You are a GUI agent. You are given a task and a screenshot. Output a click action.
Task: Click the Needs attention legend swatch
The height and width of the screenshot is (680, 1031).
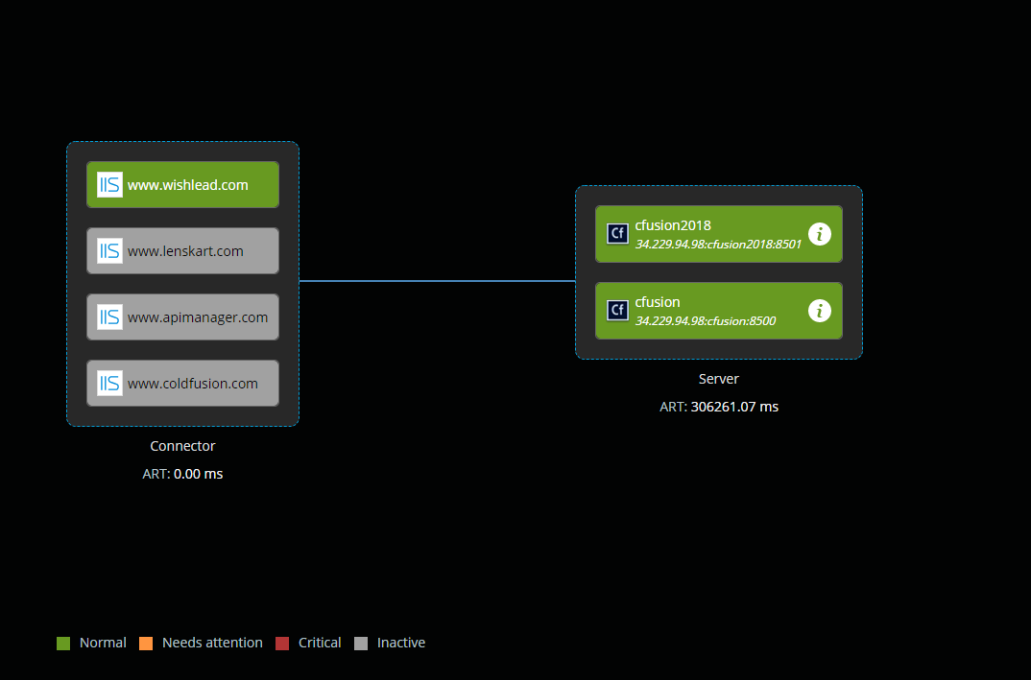tap(146, 643)
